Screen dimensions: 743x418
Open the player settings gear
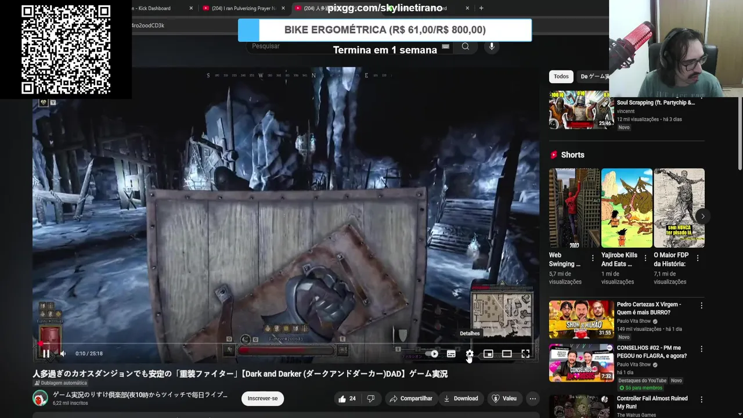(x=470, y=354)
